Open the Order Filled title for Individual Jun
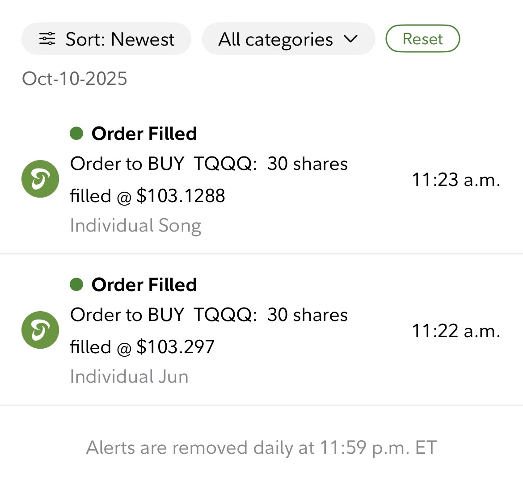This screenshot has height=494, width=523. [x=144, y=285]
